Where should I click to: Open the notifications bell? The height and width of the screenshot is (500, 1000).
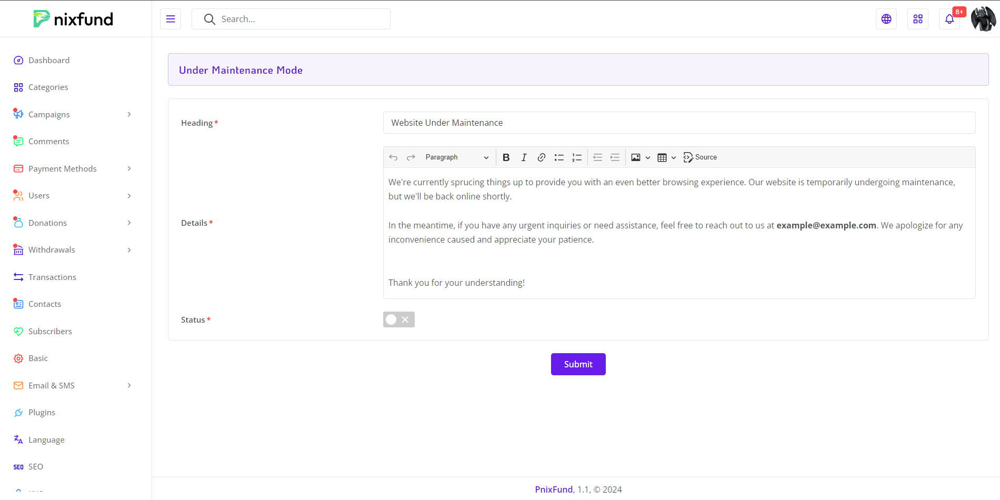pyautogui.click(x=949, y=19)
